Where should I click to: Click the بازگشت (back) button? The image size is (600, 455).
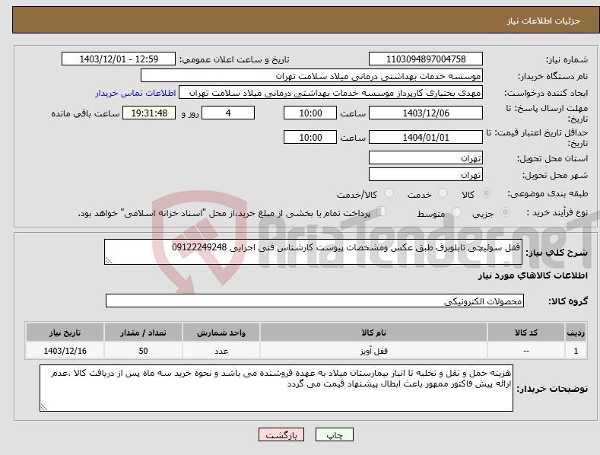coord(281,434)
